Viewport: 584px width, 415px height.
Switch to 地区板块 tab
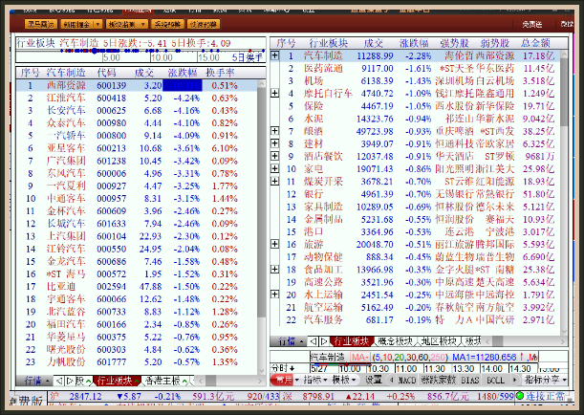click(439, 340)
